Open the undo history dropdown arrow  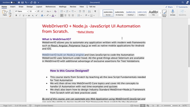coord(28,2)
